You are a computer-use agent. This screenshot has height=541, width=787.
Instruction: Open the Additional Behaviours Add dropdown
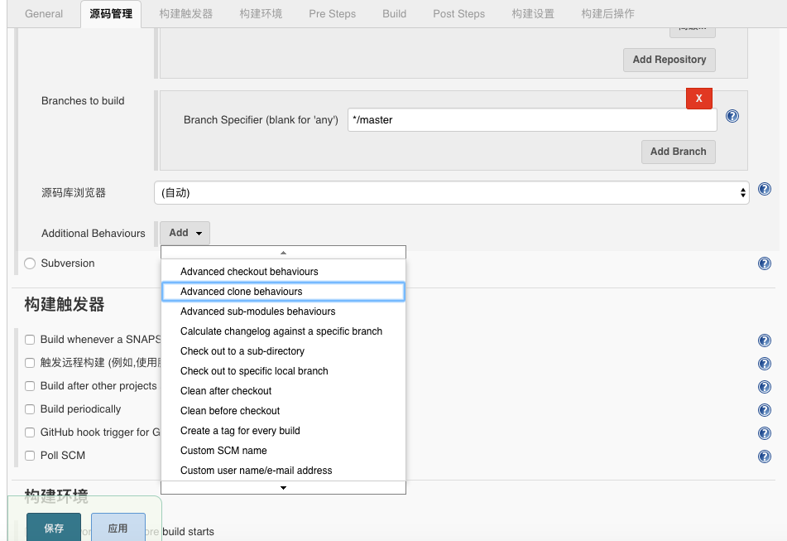tap(185, 233)
